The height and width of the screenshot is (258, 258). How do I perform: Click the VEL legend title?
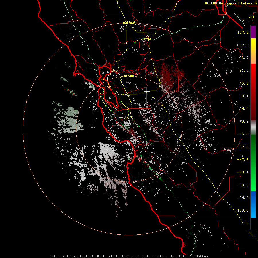[x=252, y=17]
